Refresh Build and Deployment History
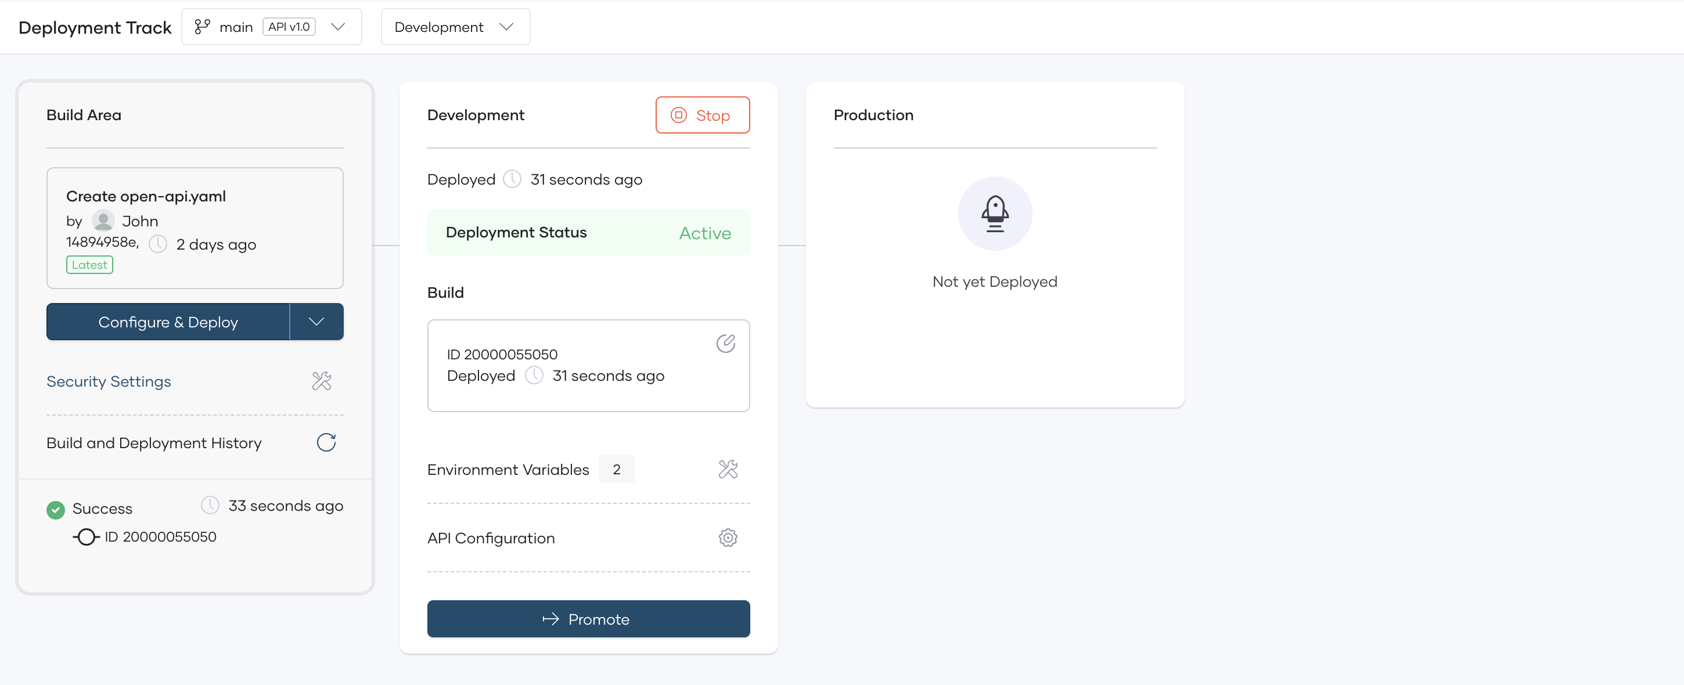 tap(326, 442)
